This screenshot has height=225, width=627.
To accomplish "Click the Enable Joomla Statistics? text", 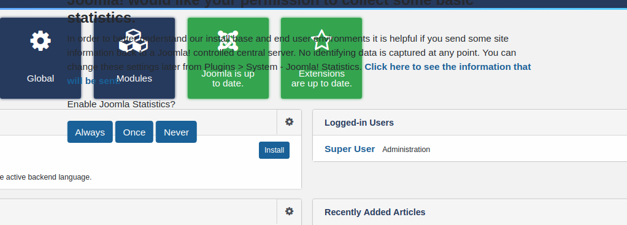I will (x=121, y=104).
